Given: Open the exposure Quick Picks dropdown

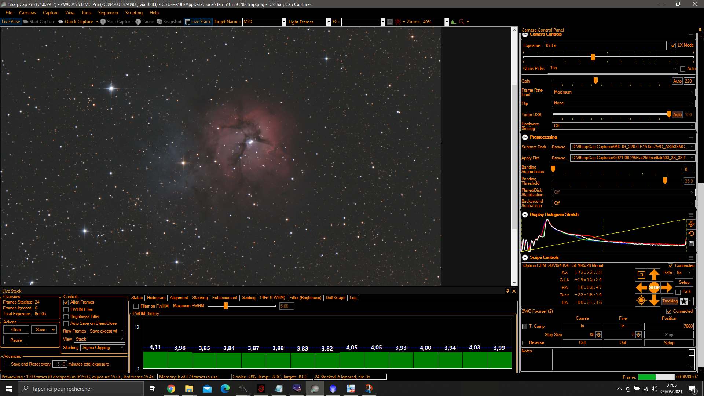Looking at the screenshot, I should tap(613, 69).
